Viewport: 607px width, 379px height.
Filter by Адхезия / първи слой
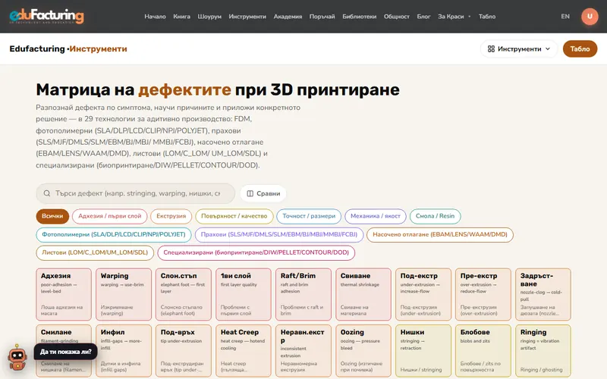(x=109, y=216)
